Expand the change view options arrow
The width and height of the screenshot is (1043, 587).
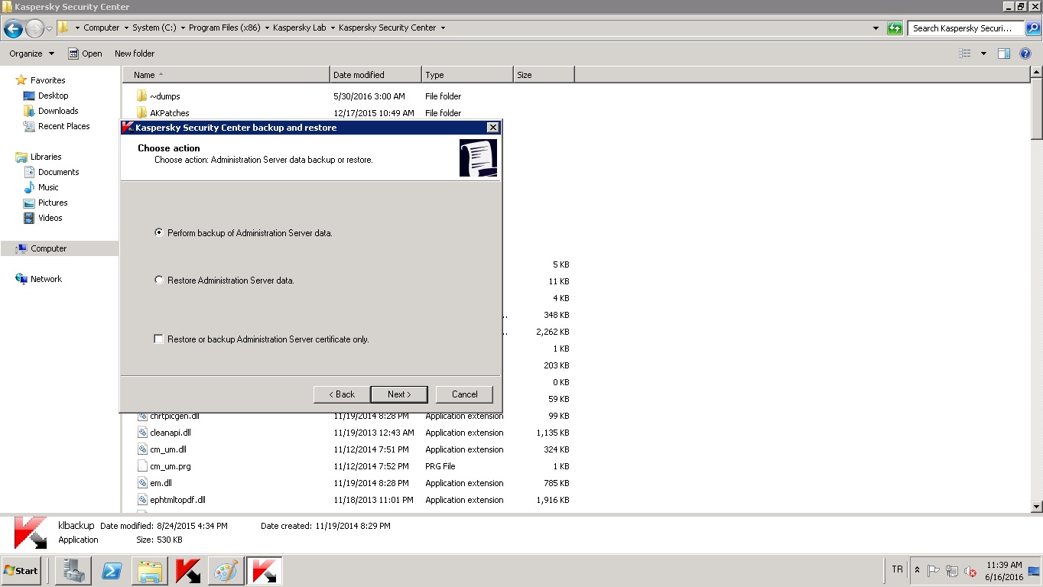(983, 54)
